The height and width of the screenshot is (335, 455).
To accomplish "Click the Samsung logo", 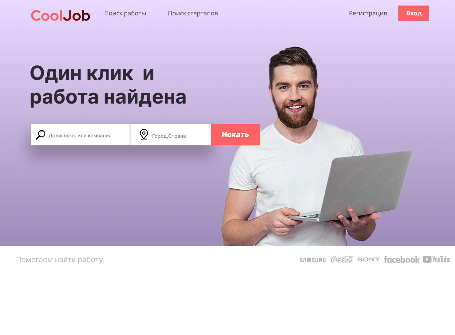I will pyautogui.click(x=313, y=260).
